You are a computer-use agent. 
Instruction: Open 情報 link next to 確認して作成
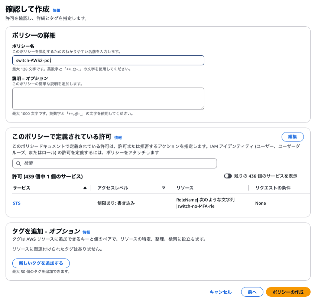[x=56, y=11]
